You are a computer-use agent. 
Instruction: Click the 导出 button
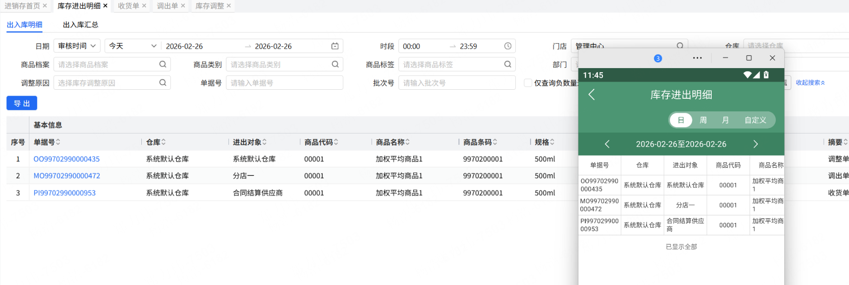click(22, 103)
